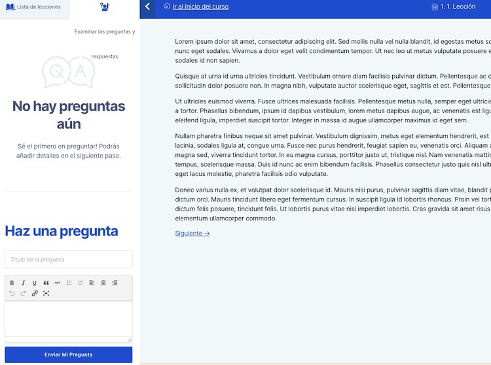This screenshot has width=491, height=365.
Task: Apply underline in the editor toolbar
Action: pos(35,283)
